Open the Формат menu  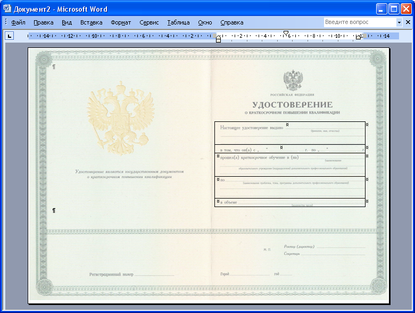[x=121, y=22]
